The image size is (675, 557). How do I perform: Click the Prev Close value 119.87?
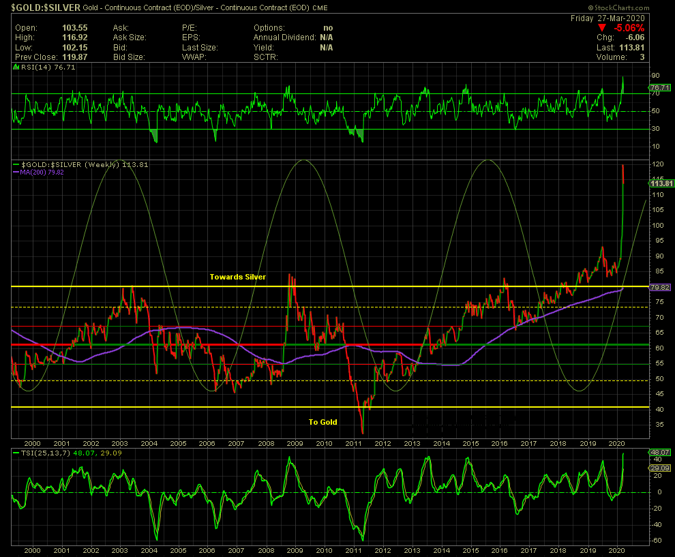76,57
